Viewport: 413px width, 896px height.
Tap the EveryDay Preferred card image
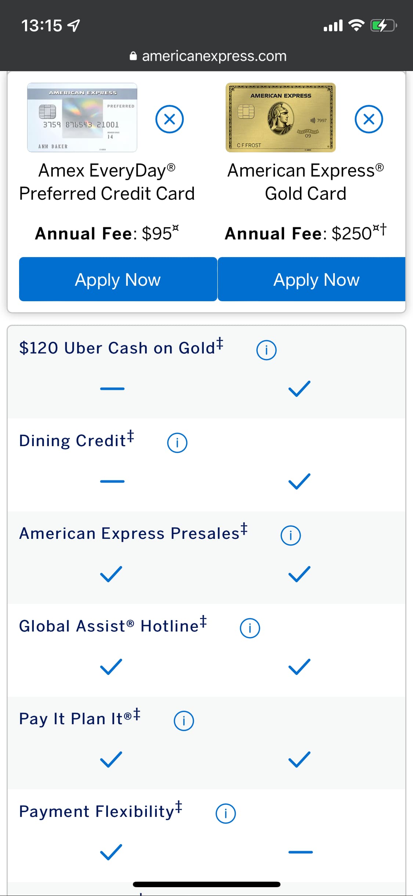(82, 118)
